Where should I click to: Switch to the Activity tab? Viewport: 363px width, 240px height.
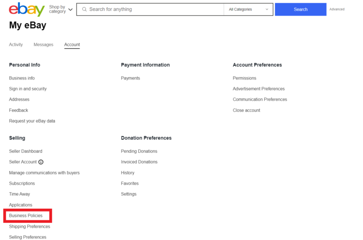[x=16, y=44]
